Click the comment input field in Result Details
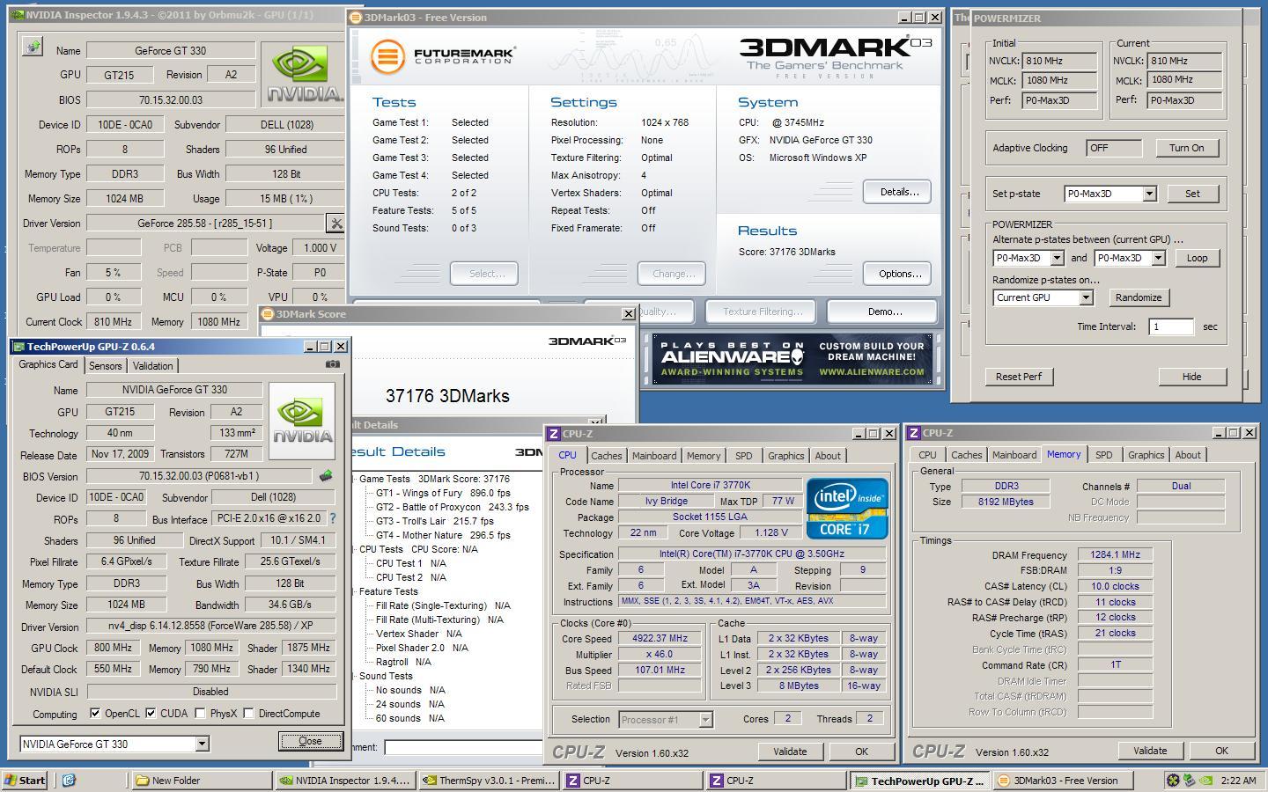1268x792 pixels. pyautogui.click(x=463, y=747)
